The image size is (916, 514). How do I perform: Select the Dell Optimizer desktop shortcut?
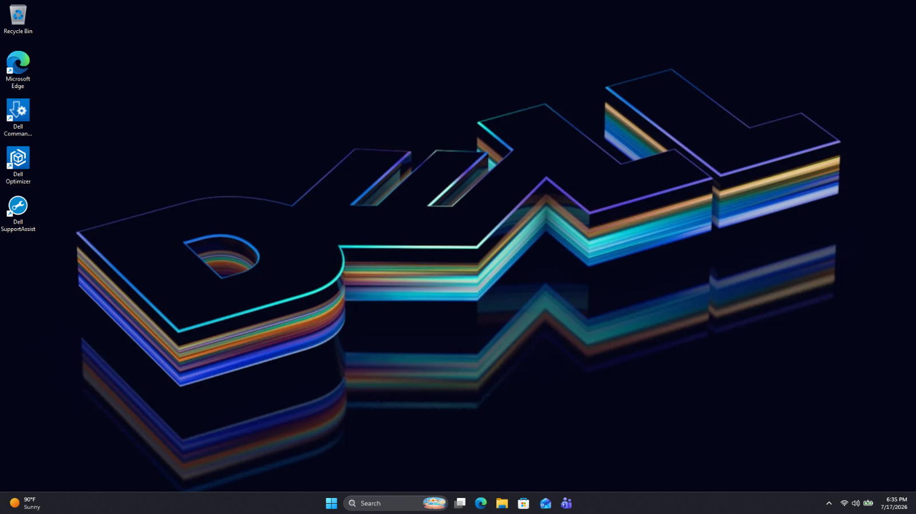click(x=18, y=165)
